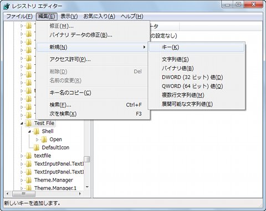Select the Open key

(x=55, y=140)
